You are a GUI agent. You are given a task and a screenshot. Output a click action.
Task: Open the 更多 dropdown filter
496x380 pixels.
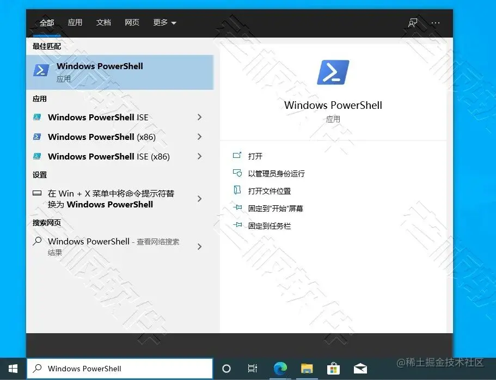(164, 22)
